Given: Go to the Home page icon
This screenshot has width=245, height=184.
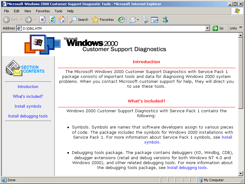Looking at the screenshot, I should 62,20.
